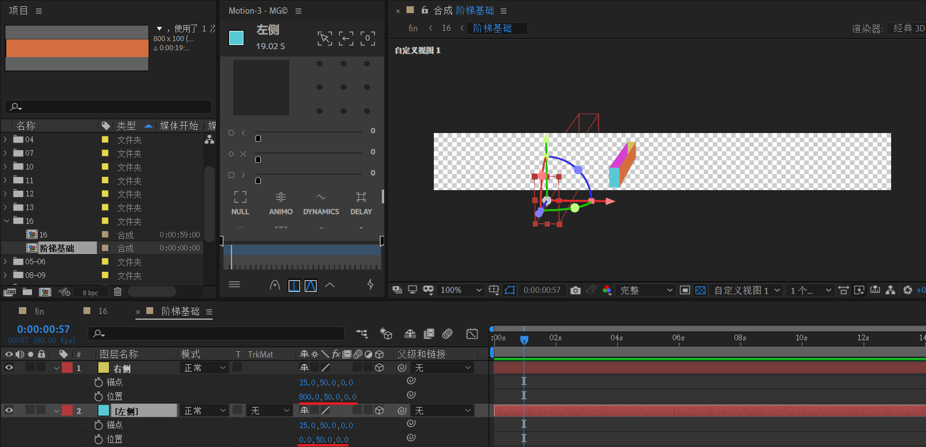Click the cyan color swatch in Motion-3
The image size is (926, 447).
pyautogui.click(x=236, y=38)
